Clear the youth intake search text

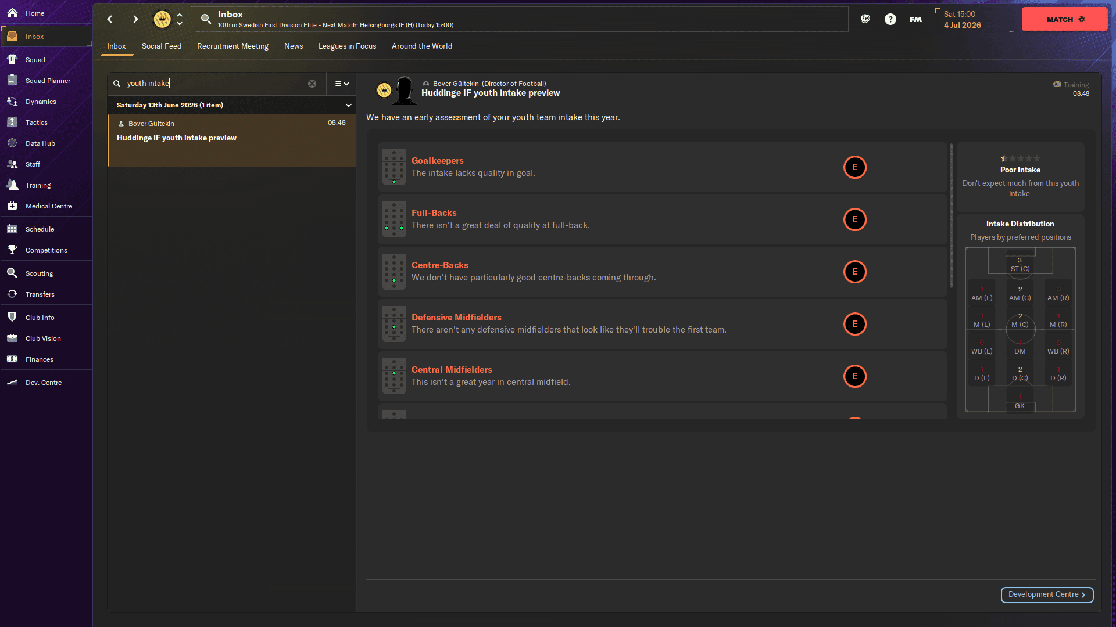click(312, 84)
